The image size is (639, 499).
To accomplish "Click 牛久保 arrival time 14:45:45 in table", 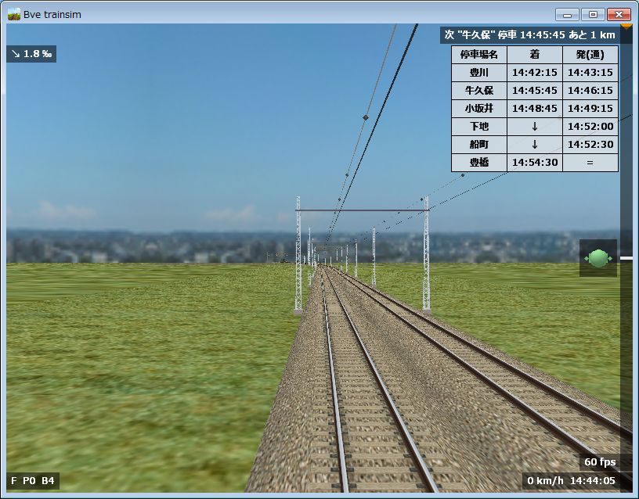I will pyautogui.click(x=535, y=91).
